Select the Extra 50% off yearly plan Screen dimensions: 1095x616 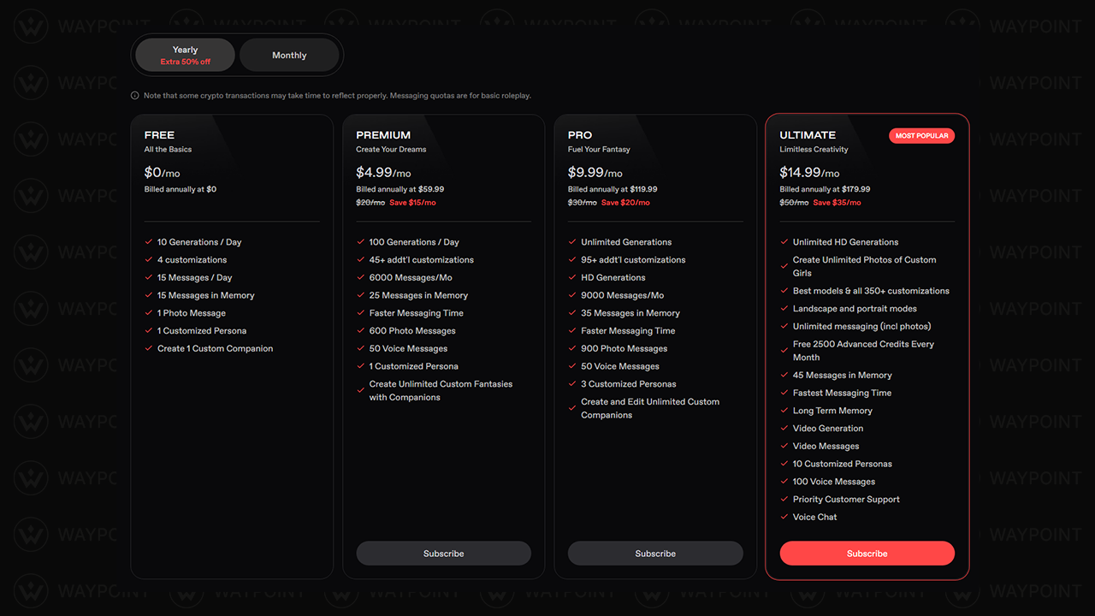pyautogui.click(x=184, y=60)
